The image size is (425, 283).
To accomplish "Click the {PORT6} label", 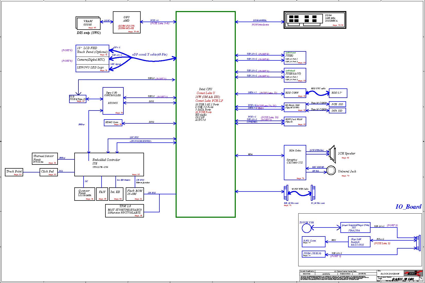I will click(67, 50).
